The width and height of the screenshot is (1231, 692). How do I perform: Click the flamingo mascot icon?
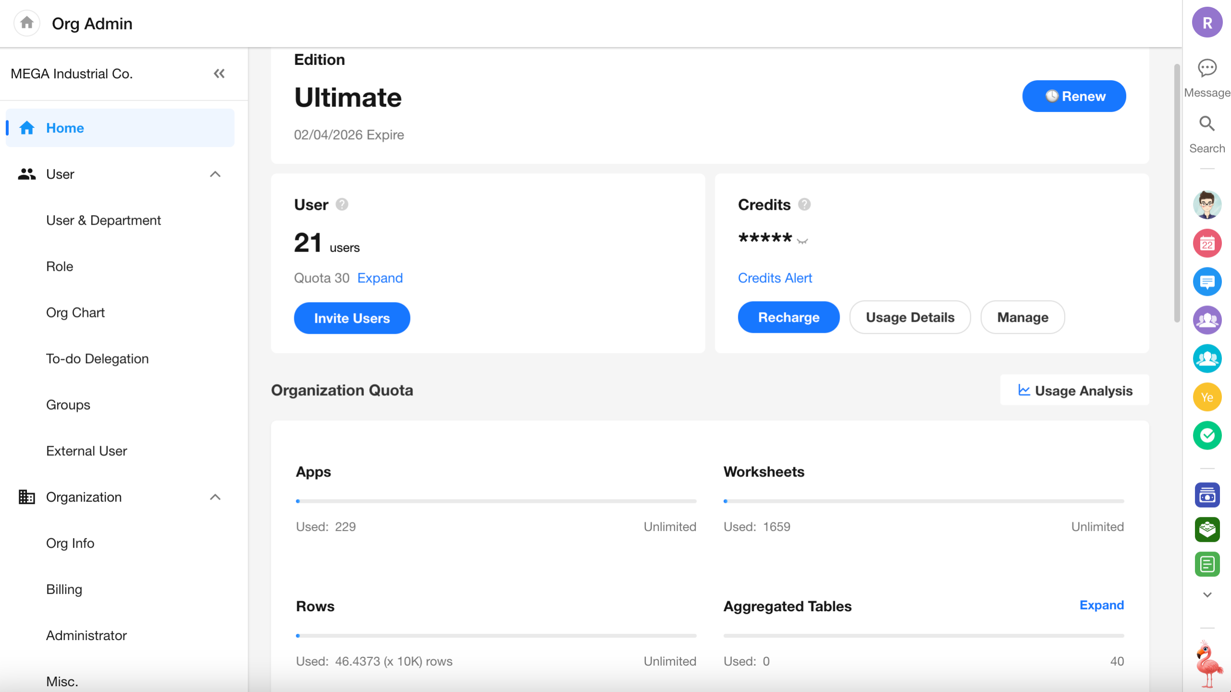point(1208,664)
